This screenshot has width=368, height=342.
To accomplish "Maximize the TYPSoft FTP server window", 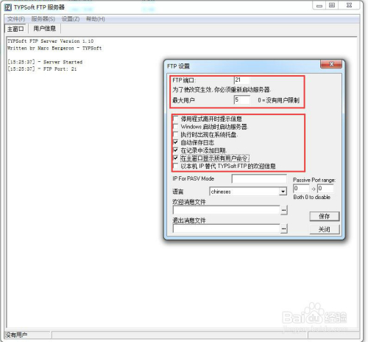I will (x=332, y=5).
